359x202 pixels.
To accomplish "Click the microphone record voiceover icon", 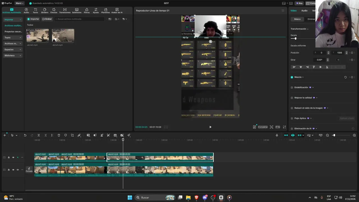I will click(277, 135).
